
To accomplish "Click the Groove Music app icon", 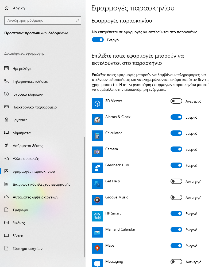I will point(97,200).
